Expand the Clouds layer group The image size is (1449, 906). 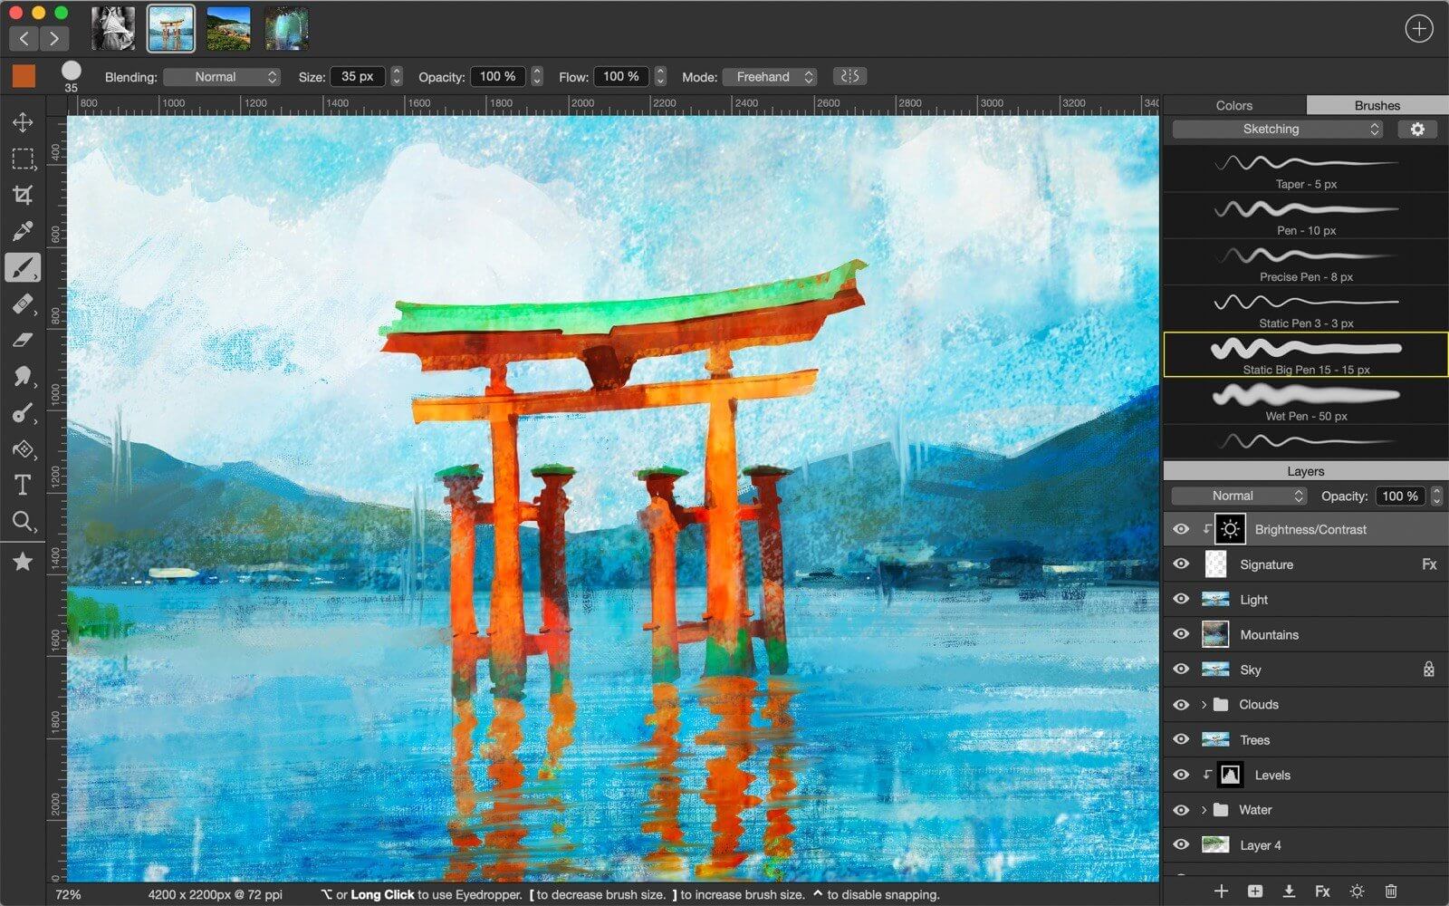1202,704
